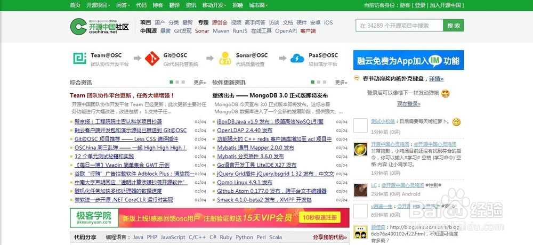Open 招聘 in top nav

238,5
